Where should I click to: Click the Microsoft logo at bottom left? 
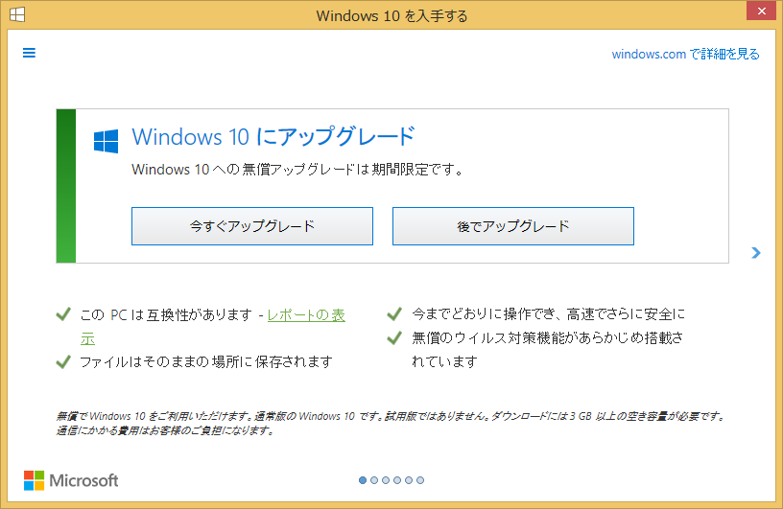click(71, 480)
